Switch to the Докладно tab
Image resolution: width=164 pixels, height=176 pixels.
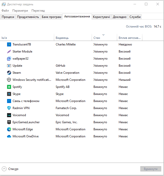[x=120, y=17]
